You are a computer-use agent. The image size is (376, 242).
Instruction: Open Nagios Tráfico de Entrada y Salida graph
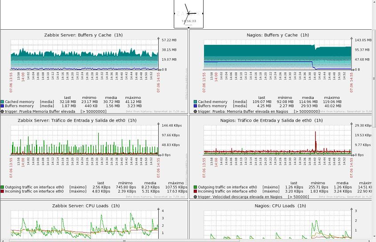tap(277, 140)
